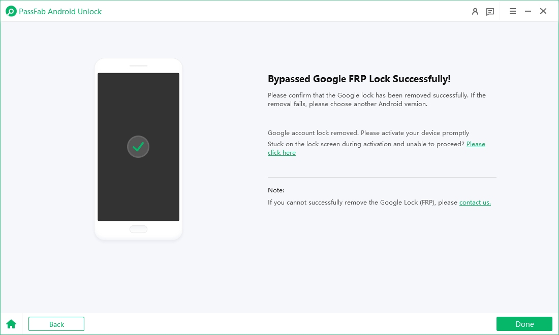Click the PassFab logo icon
This screenshot has width=559, height=335.
pos(11,11)
